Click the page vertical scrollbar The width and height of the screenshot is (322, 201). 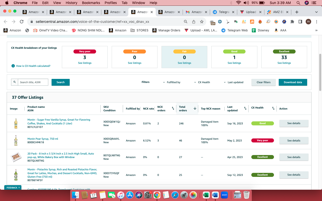point(320,72)
